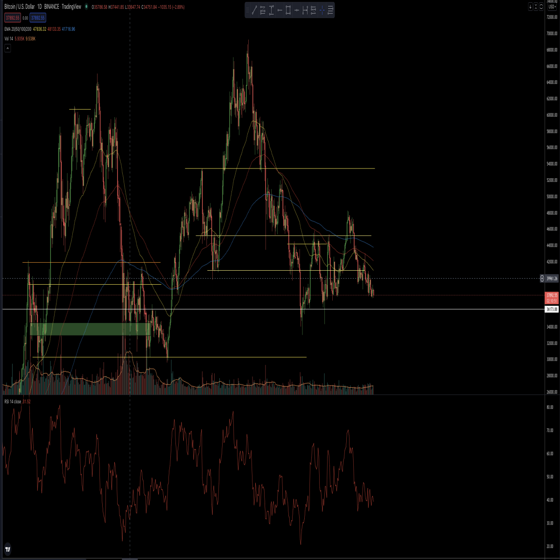The width and height of the screenshot is (560, 560).
Task: Select the rectangle shape tool
Action: [x=288, y=10]
